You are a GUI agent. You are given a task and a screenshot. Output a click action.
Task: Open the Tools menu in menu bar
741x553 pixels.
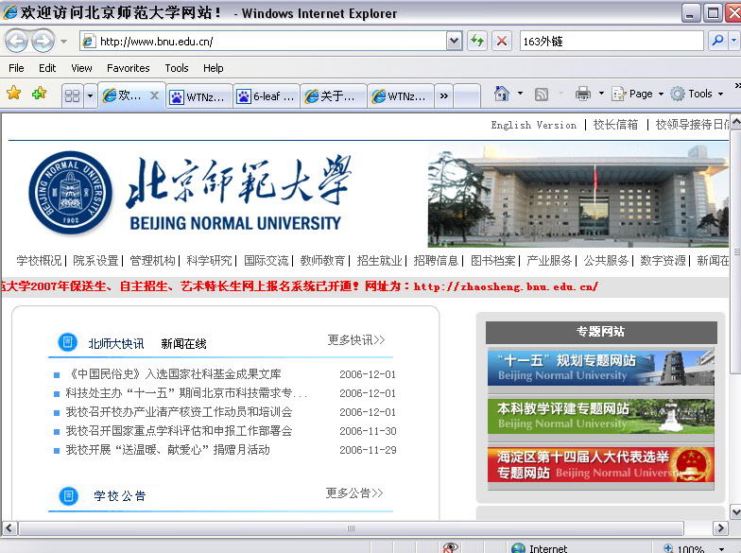pyautogui.click(x=177, y=68)
